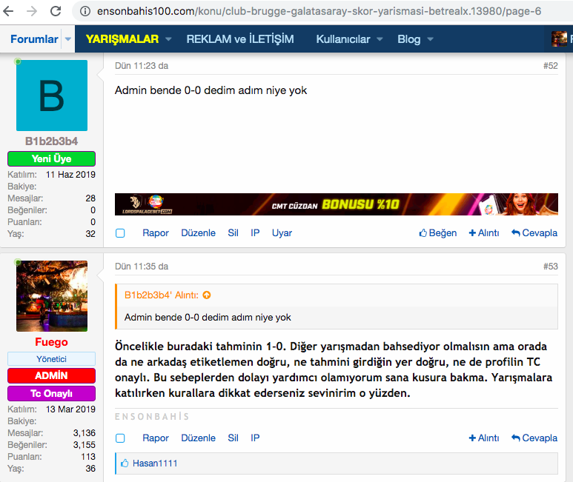Open the Dün 11:35 da timestamp link
This screenshot has width=573, height=482.
(142, 267)
